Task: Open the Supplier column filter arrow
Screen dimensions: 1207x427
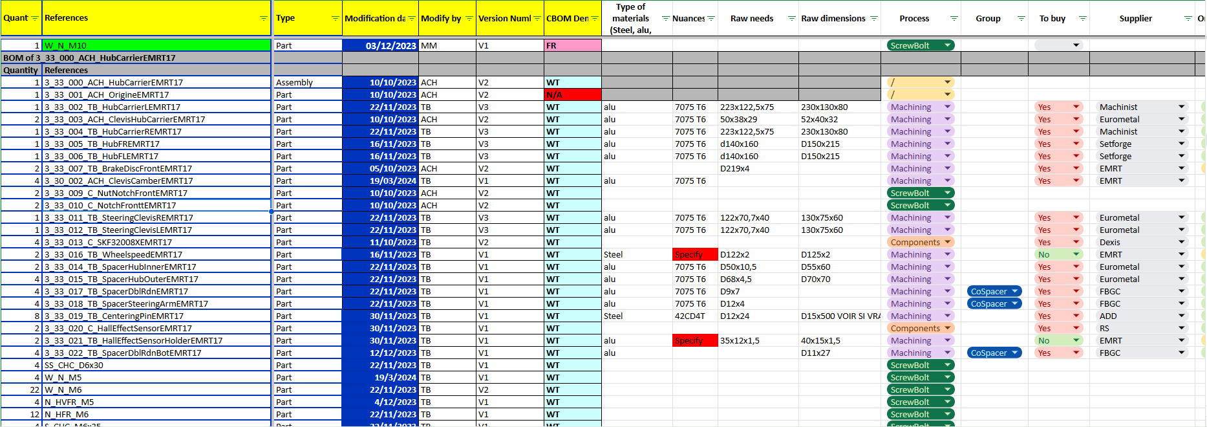Action: pos(1188,18)
